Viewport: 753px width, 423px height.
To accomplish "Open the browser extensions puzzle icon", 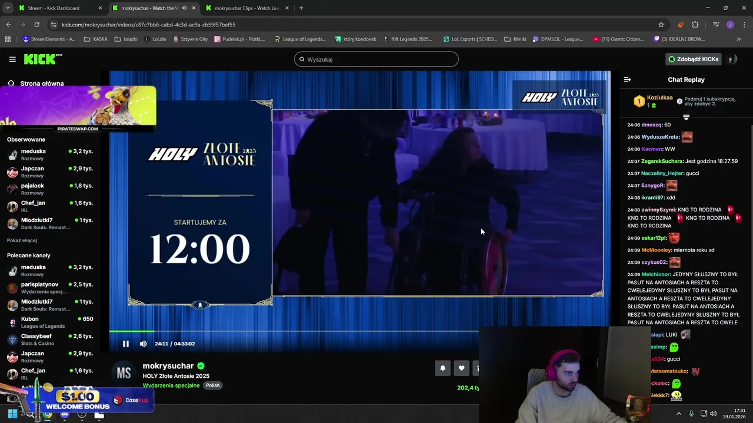I will (x=695, y=25).
